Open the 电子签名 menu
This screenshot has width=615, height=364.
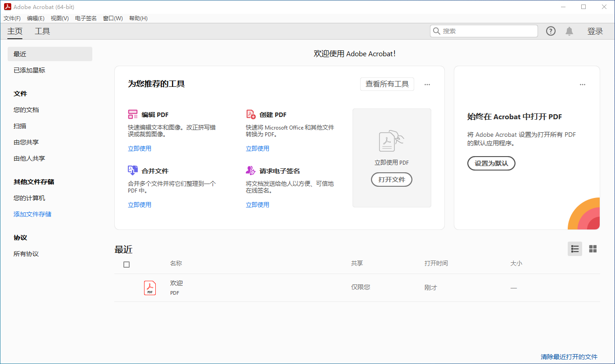coord(85,18)
